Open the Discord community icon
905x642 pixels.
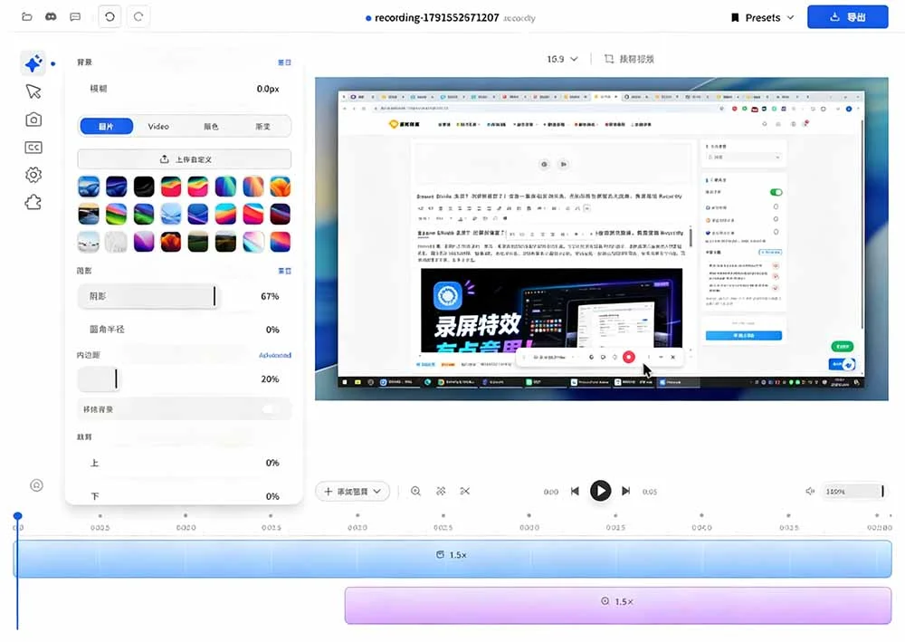pyautogui.click(x=51, y=16)
